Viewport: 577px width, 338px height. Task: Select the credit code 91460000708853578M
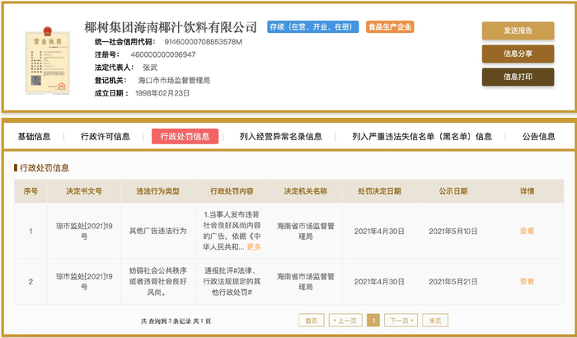pos(203,42)
